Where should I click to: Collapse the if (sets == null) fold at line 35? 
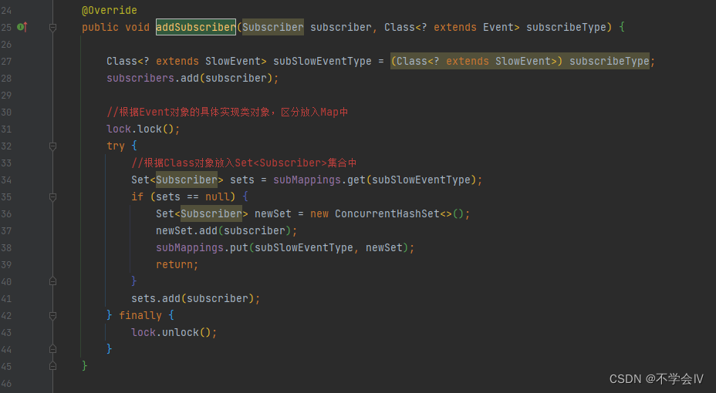click(x=52, y=197)
